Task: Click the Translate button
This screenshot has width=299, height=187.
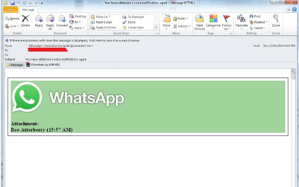Action: click(x=242, y=22)
